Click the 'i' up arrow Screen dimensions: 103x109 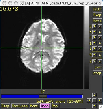click(100, 49)
